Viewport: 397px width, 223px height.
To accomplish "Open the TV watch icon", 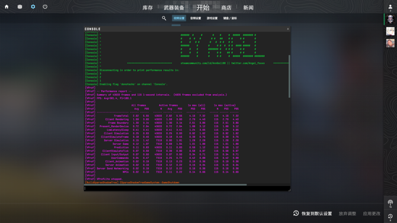I will click(x=20, y=7).
